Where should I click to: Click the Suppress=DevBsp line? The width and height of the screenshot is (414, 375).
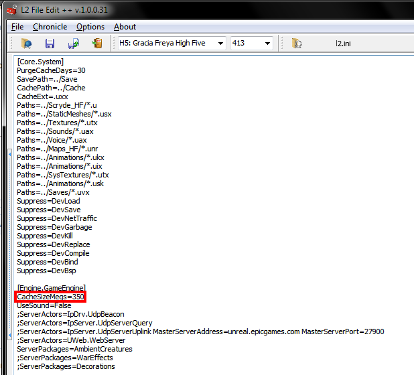[x=46, y=271]
